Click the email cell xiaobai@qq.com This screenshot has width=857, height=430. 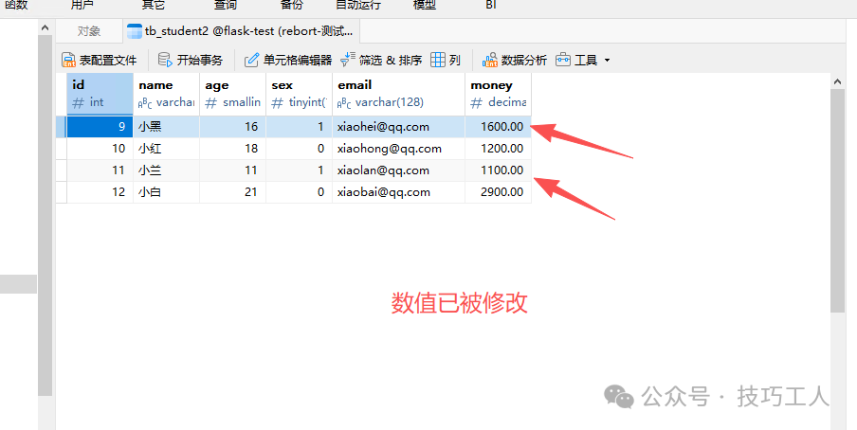point(398,192)
